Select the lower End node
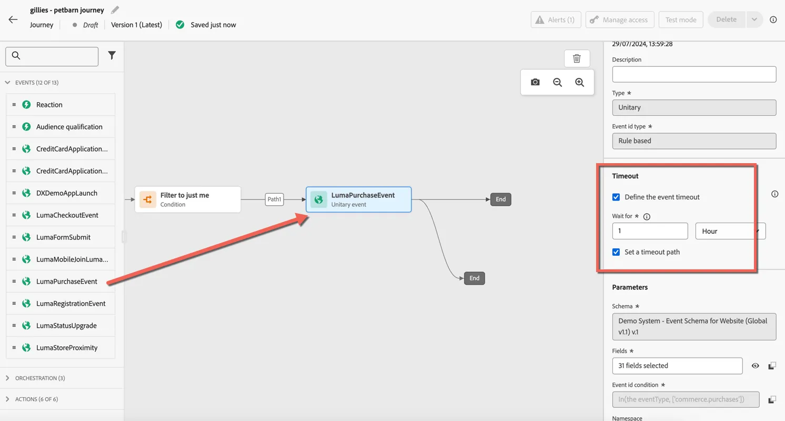The height and width of the screenshot is (421, 785). pos(474,278)
